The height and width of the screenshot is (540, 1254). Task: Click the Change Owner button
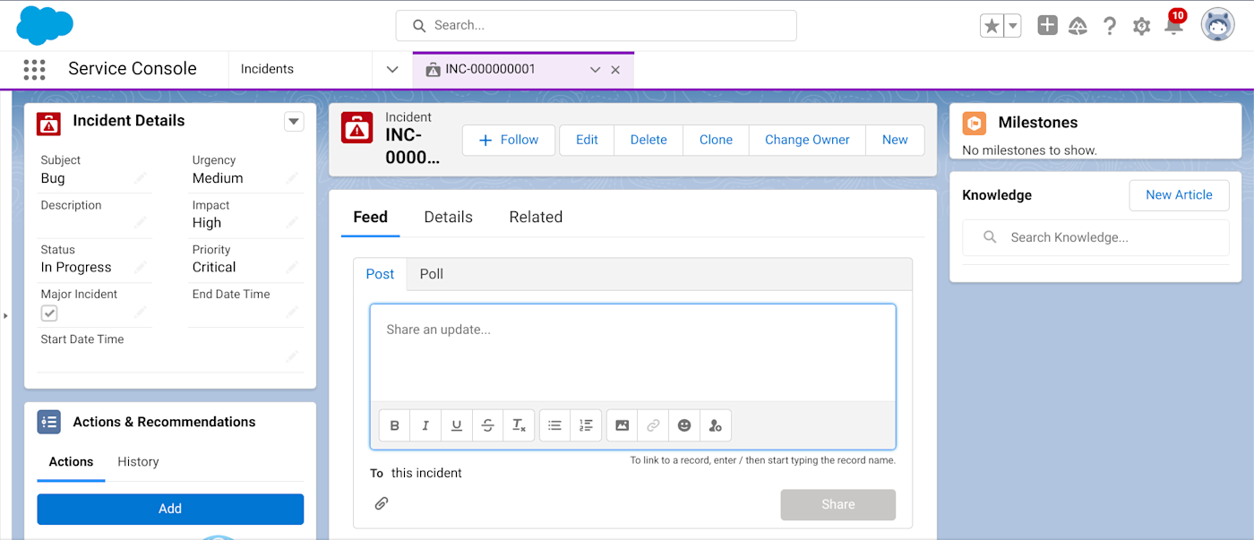807,140
